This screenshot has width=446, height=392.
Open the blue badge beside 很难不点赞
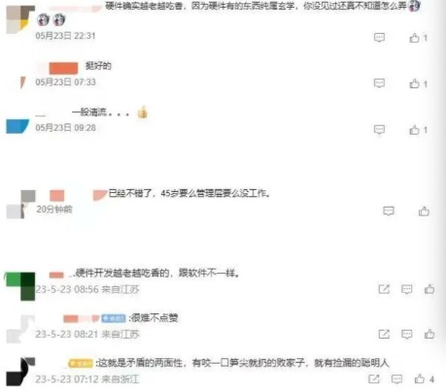pyautogui.click(x=114, y=318)
